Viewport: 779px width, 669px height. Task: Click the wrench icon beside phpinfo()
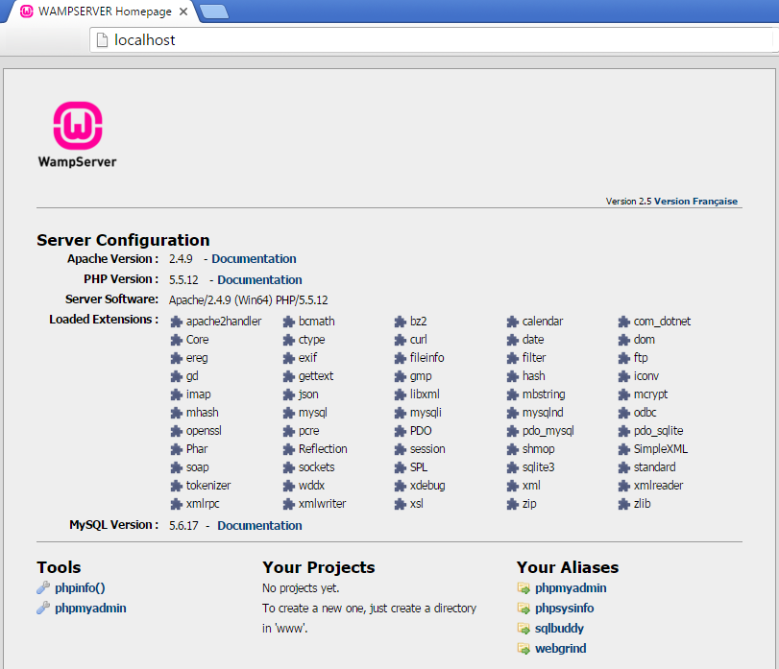(43, 587)
